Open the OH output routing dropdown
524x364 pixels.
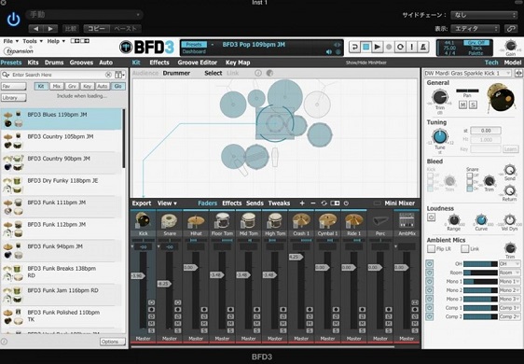point(510,263)
